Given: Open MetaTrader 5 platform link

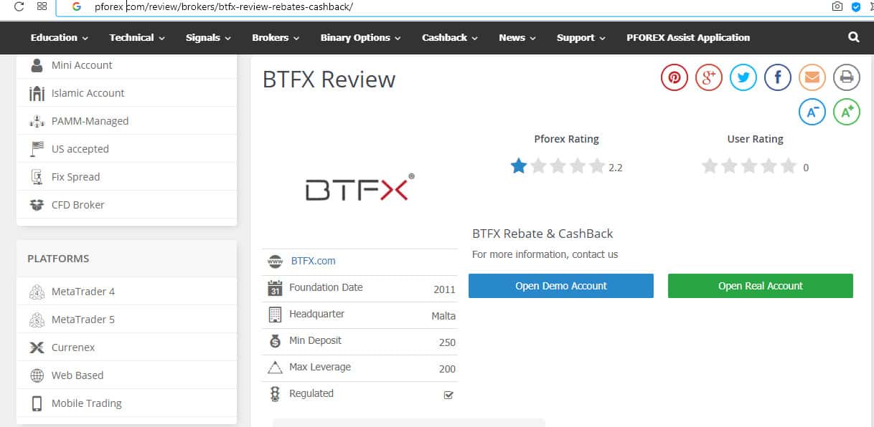Looking at the screenshot, I should [83, 320].
